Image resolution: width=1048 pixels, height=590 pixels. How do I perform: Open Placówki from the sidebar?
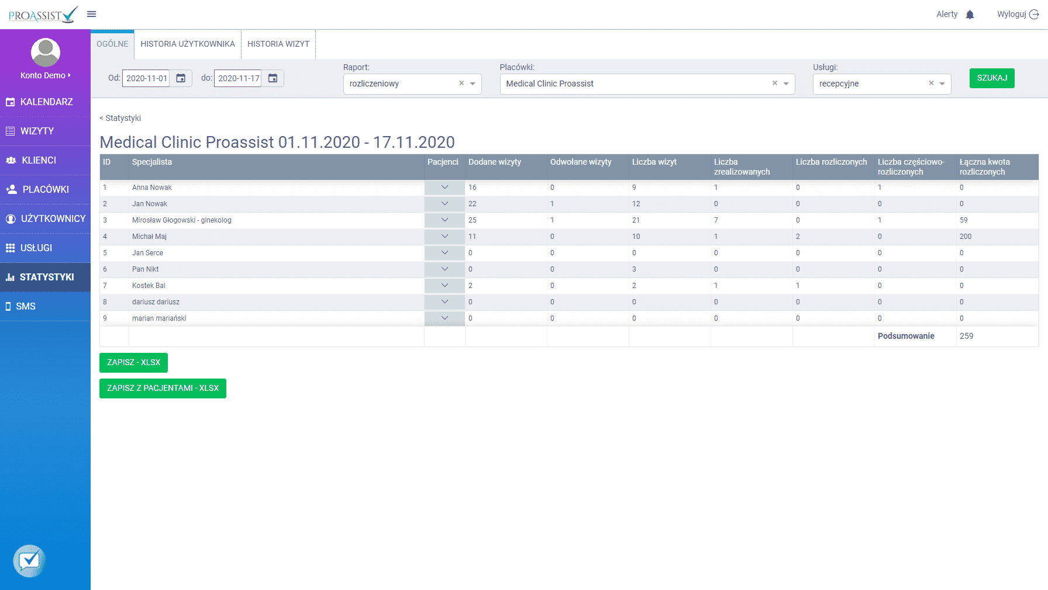click(46, 190)
